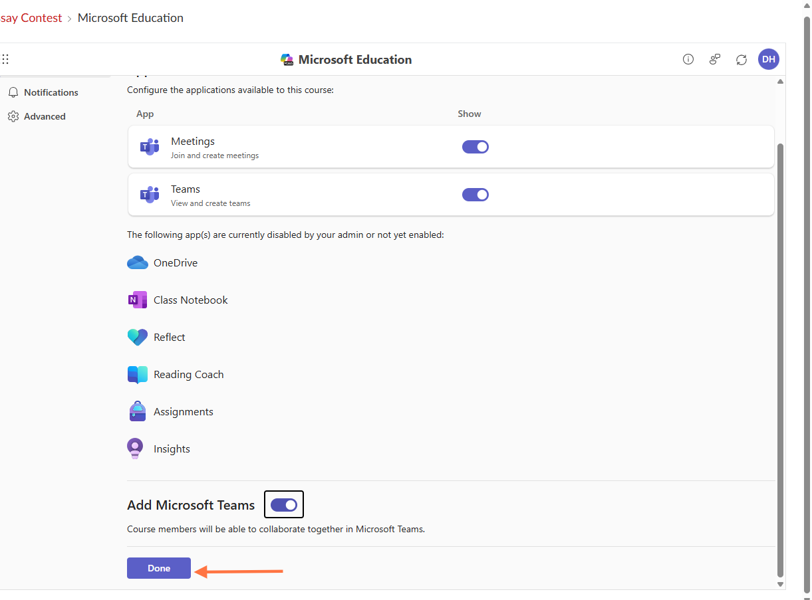Click the Teams row icon

click(x=150, y=195)
